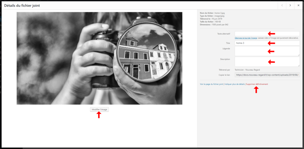Grab the Légende text area resize handle

298,55
